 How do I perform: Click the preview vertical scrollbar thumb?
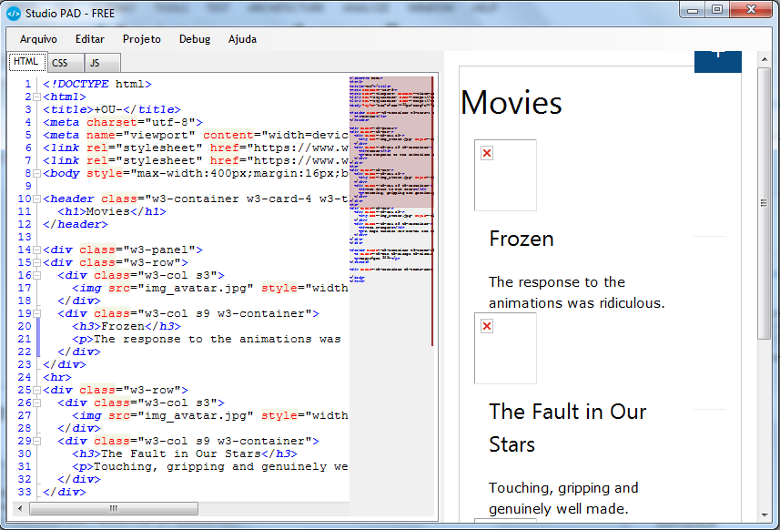[x=765, y=203]
